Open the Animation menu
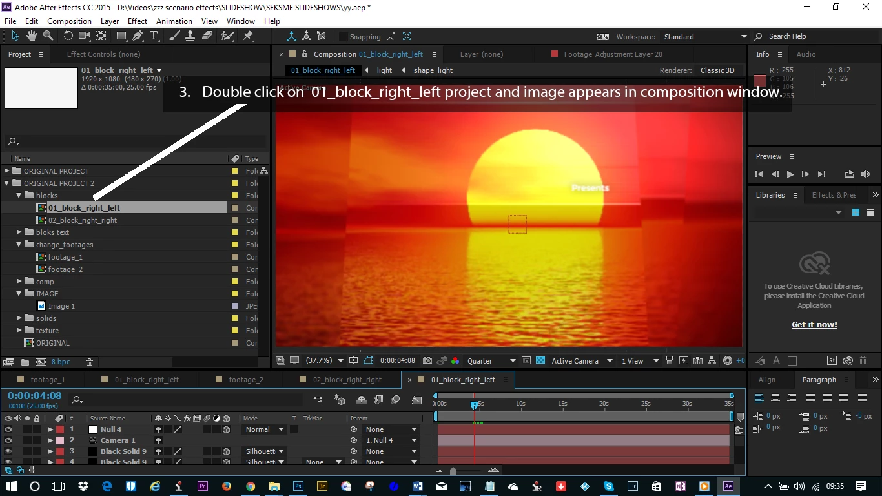 point(174,21)
